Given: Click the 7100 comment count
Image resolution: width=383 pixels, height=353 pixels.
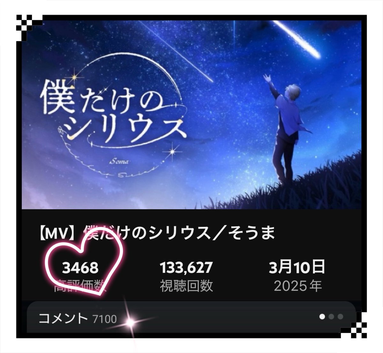Looking at the screenshot, I should [104, 319].
